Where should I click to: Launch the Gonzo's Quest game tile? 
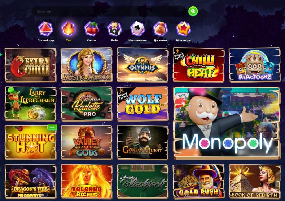[143, 143]
